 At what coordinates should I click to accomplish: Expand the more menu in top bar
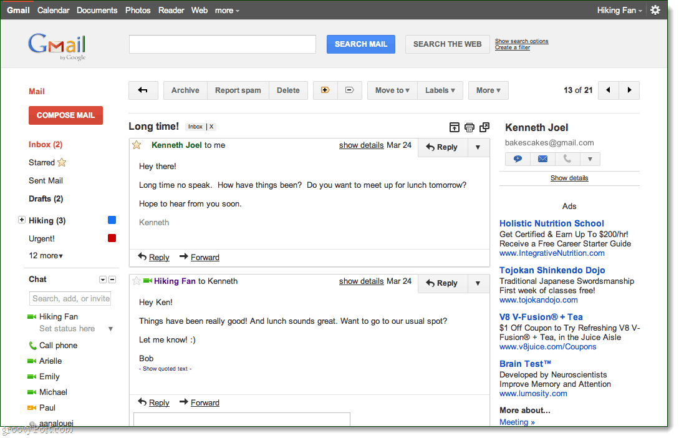click(228, 10)
